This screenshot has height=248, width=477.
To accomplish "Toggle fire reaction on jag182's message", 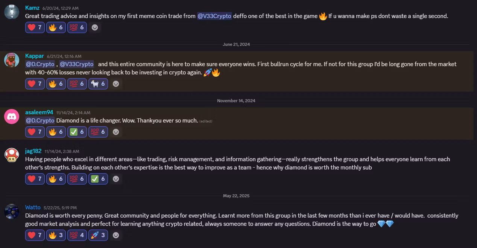I will pyautogui.click(x=56, y=179).
